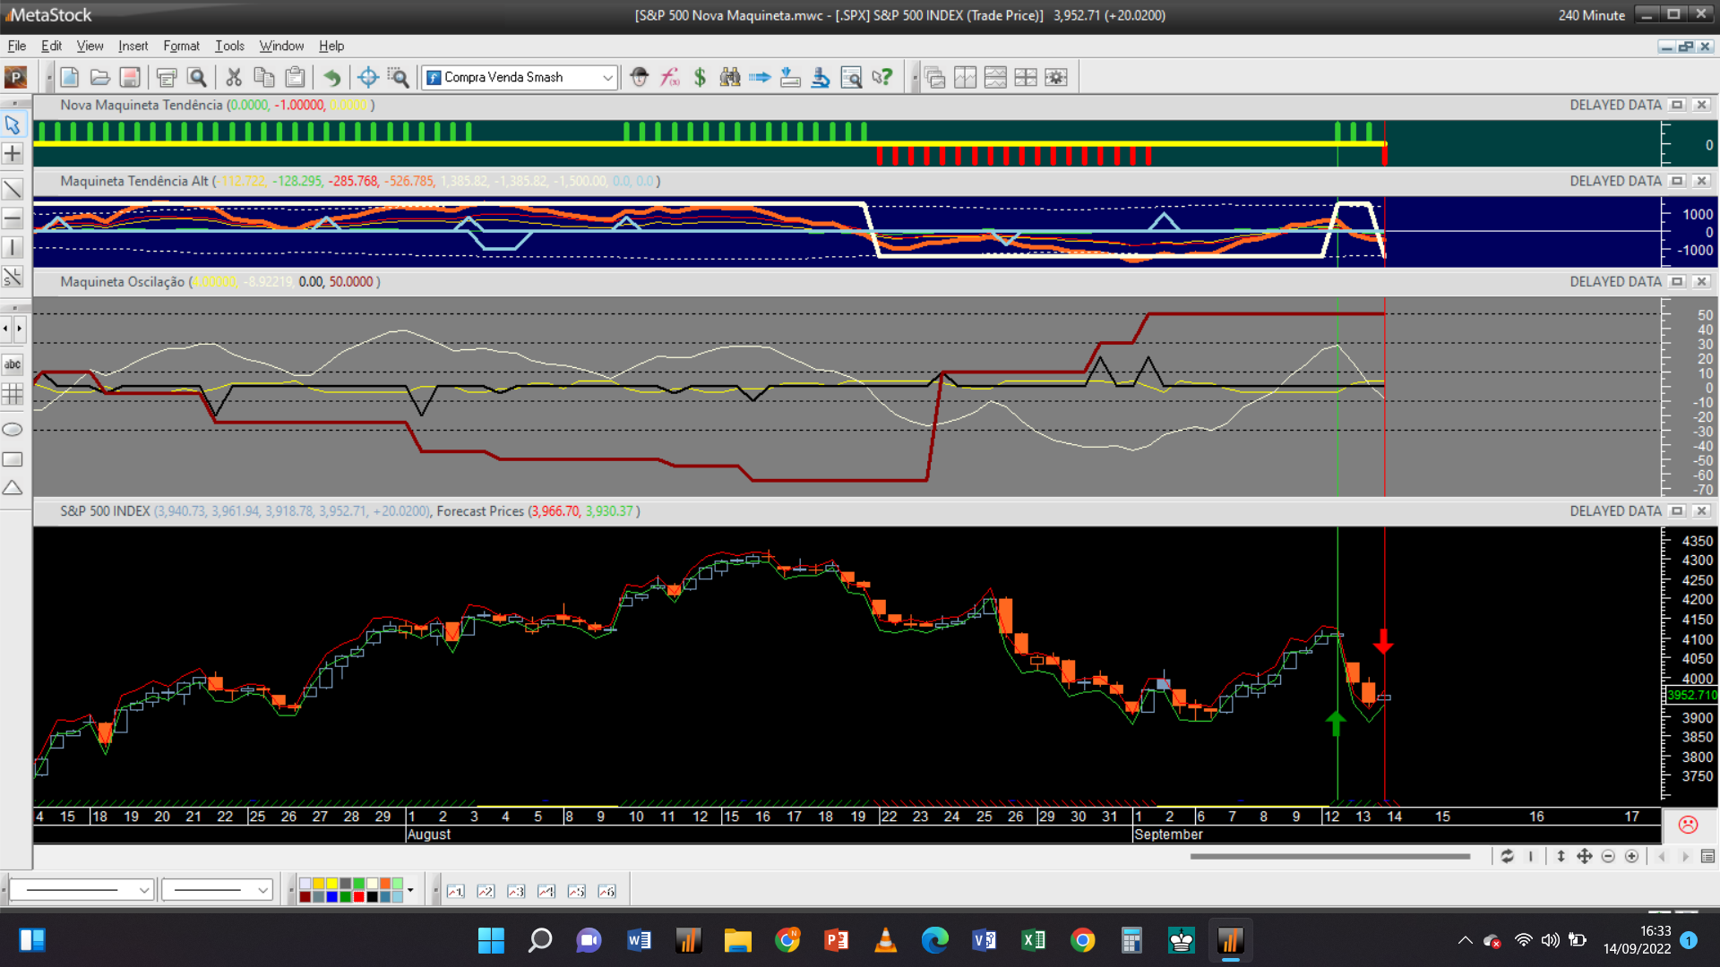Open the System Tester dollar icon
This screenshot has height=967, width=1720.
700,77
